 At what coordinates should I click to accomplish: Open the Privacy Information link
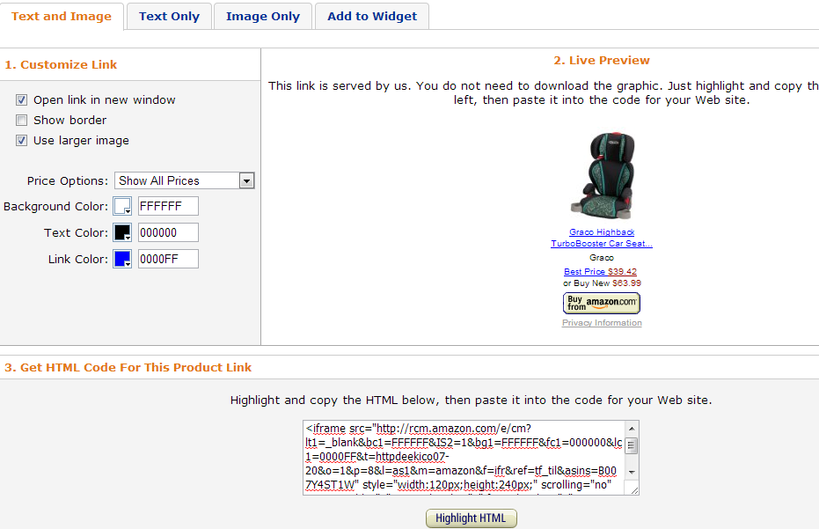602,323
